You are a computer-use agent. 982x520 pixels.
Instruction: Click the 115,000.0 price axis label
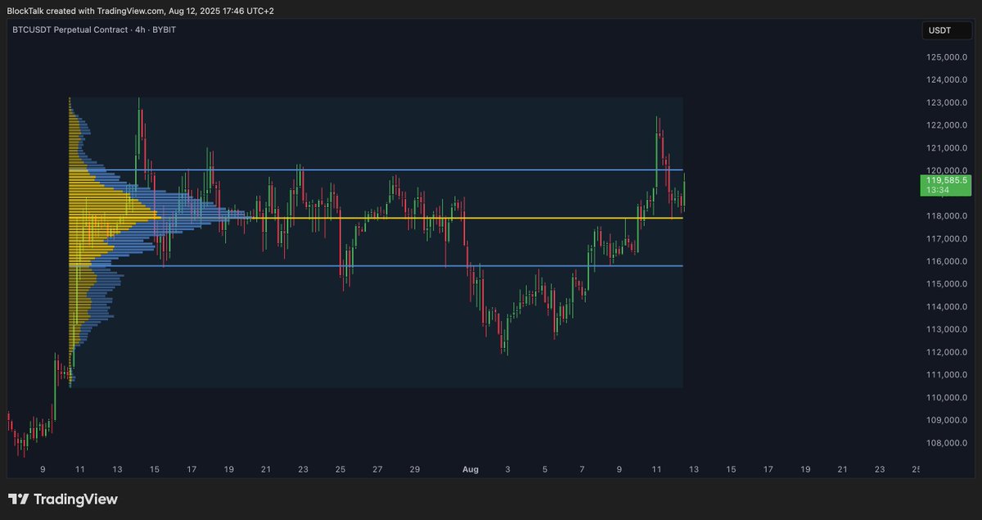tap(948, 284)
